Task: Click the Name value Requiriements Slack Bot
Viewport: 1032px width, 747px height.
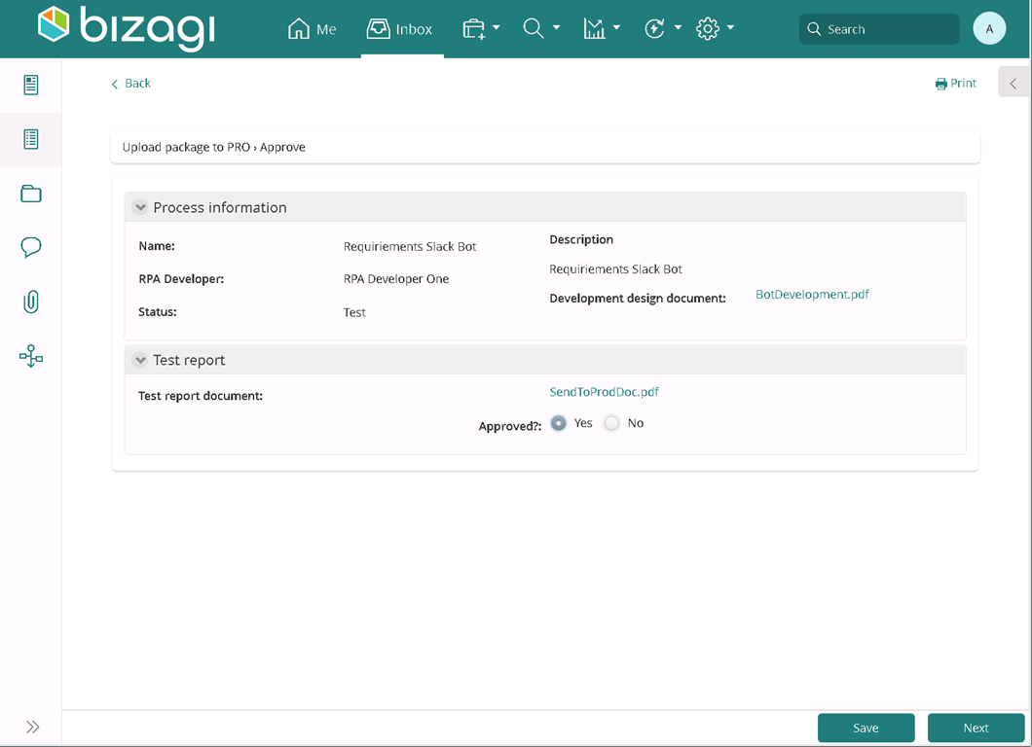Action: pos(409,247)
